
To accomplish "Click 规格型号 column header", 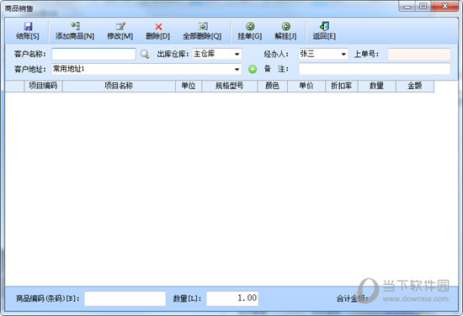I will point(230,86).
